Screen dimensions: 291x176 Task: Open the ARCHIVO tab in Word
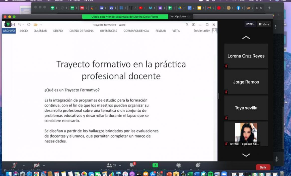pos(9,31)
